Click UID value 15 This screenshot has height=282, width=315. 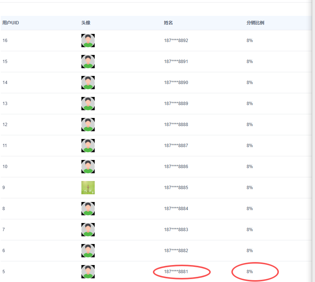click(5, 62)
